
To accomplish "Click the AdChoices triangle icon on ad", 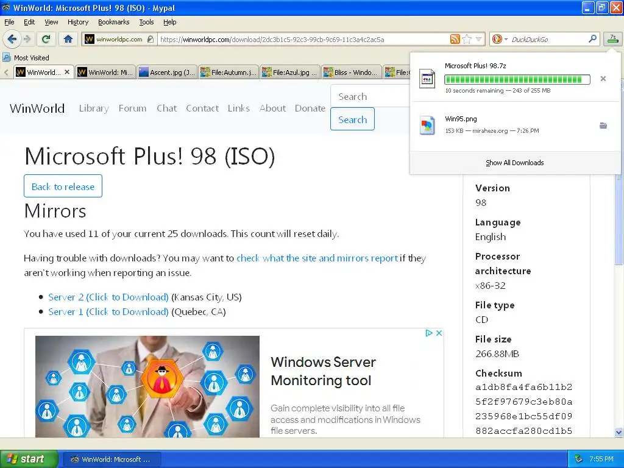I will pyautogui.click(x=429, y=333).
